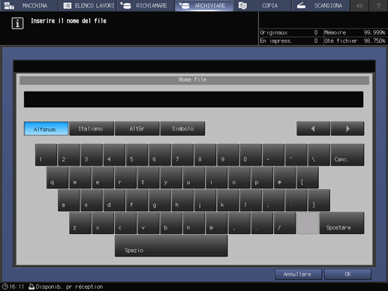Viewport: 388px width, 291px height.
Task: Switch to the RICHIAMARE tab
Action: pos(146,5)
